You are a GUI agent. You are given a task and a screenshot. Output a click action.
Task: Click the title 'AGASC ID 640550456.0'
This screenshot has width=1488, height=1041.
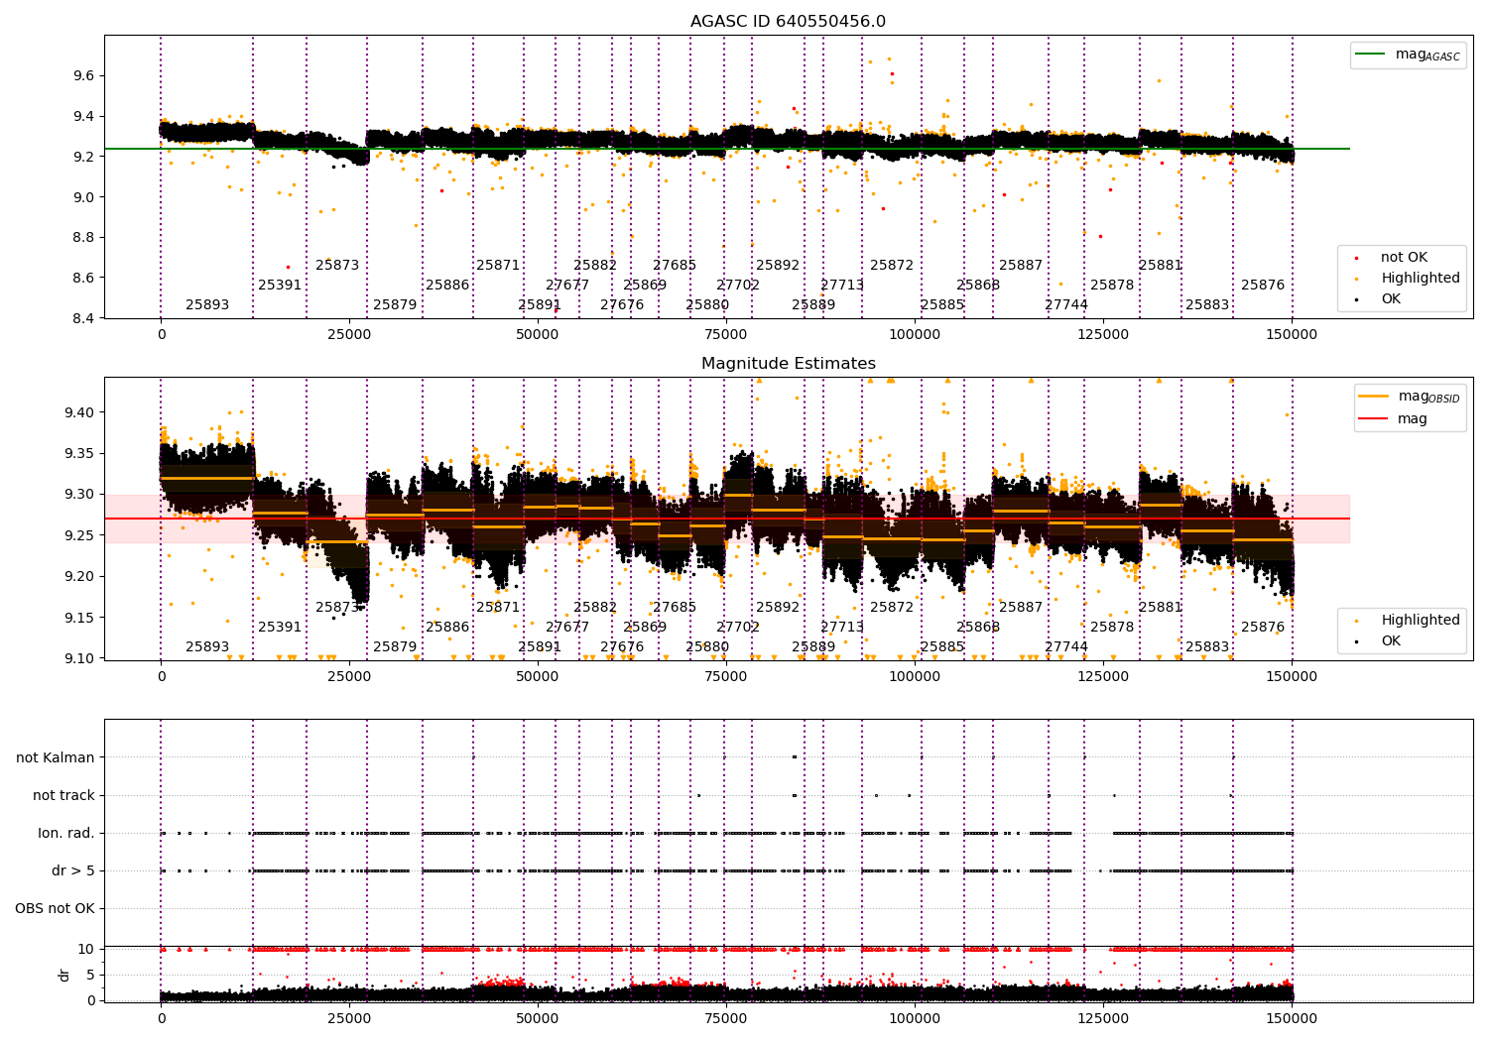tap(788, 22)
